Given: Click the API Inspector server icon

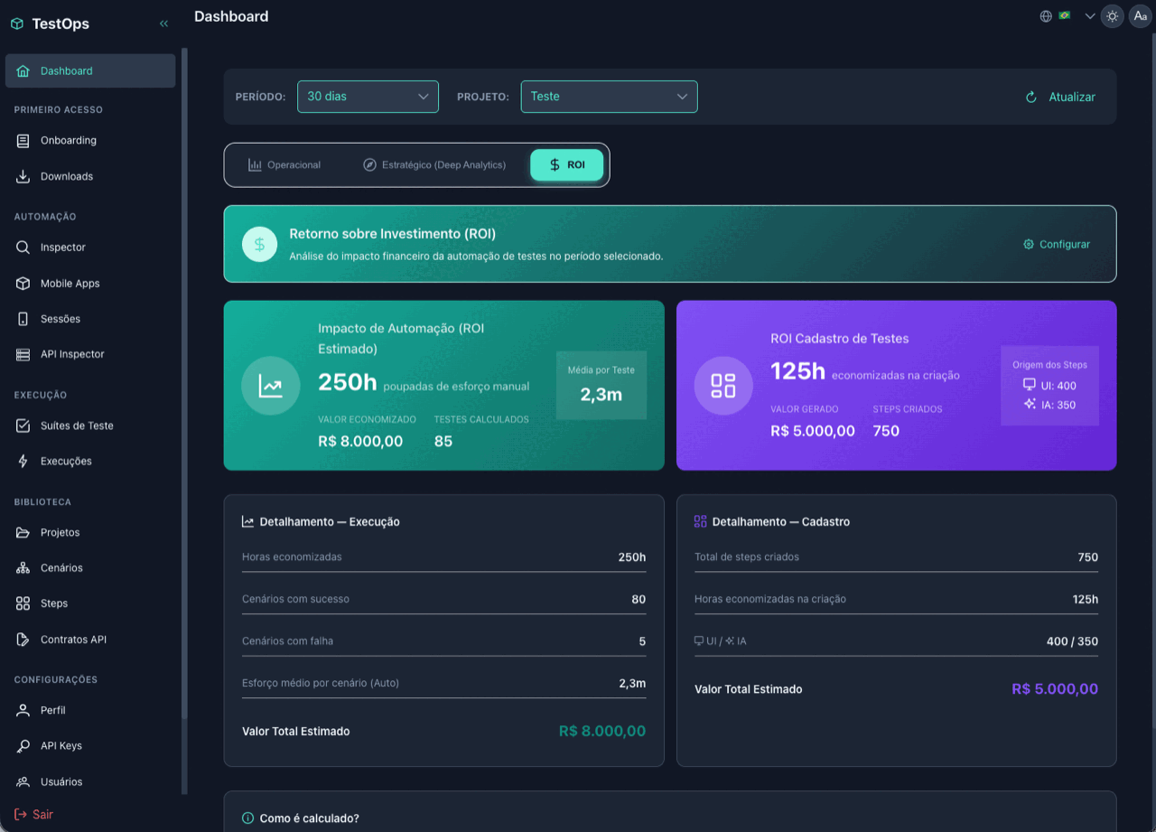Looking at the screenshot, I should tap(23, 354).
